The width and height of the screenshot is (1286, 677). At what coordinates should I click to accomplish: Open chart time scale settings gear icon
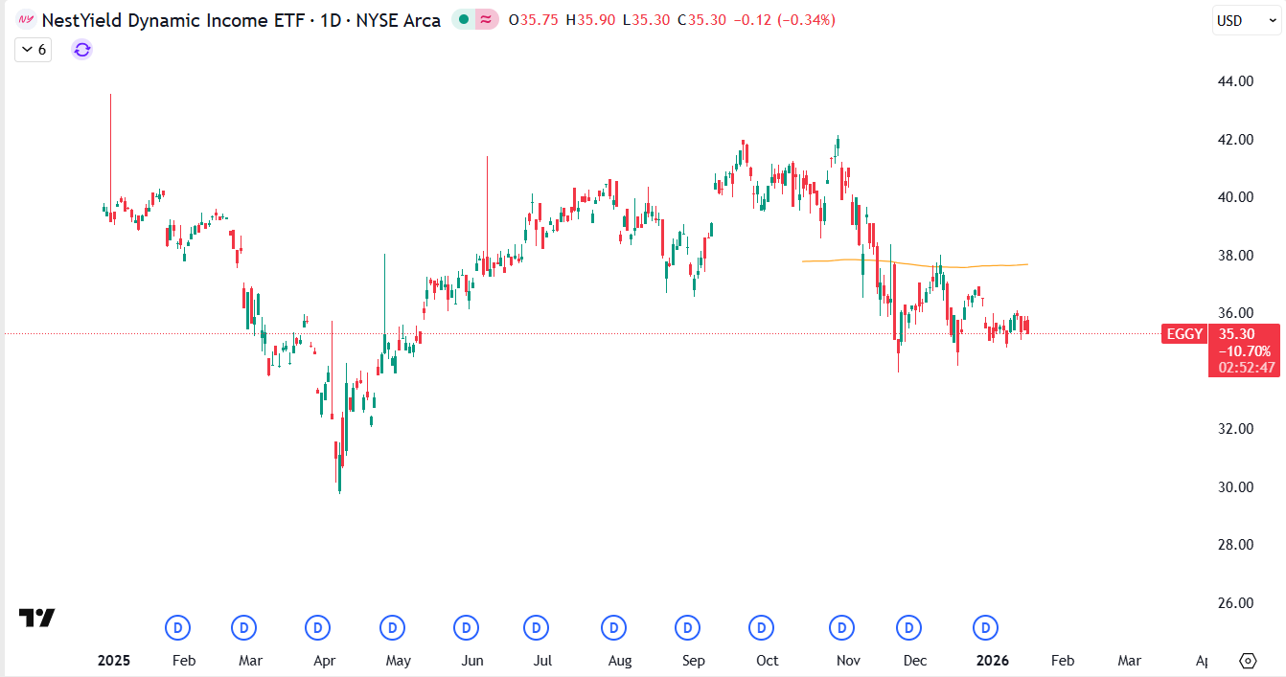pyautogui.click(x=1247, y=661)
